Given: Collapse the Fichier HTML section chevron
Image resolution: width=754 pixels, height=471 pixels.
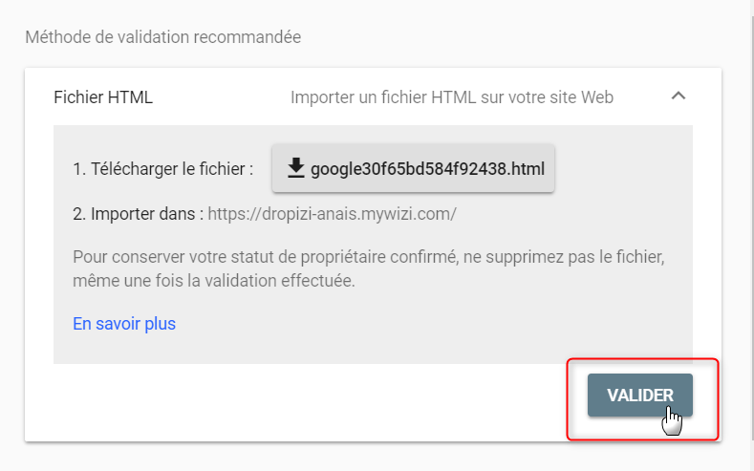Looking at the screenshot, I should coord(678,96).
